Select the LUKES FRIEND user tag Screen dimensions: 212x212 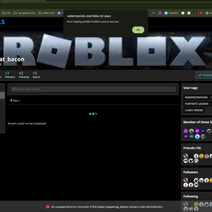[194, 110]
